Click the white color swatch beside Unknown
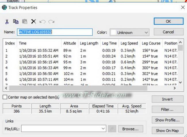The height and width of the screenshot is (137, 187). (113, 32)
